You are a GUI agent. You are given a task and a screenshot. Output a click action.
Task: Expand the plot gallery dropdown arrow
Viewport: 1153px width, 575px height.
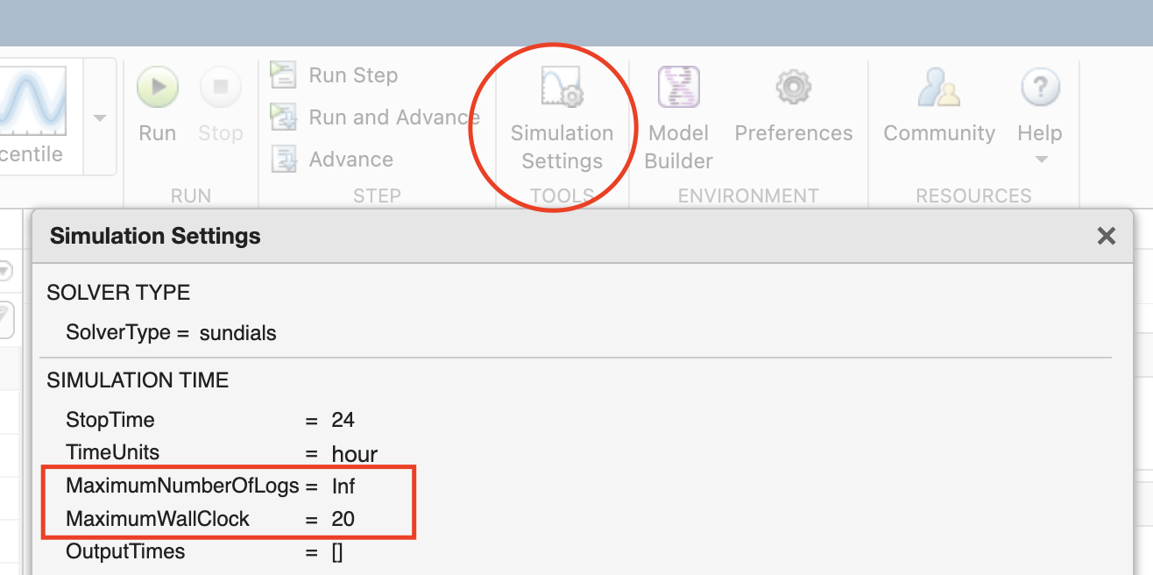click(x=100, y=118)
